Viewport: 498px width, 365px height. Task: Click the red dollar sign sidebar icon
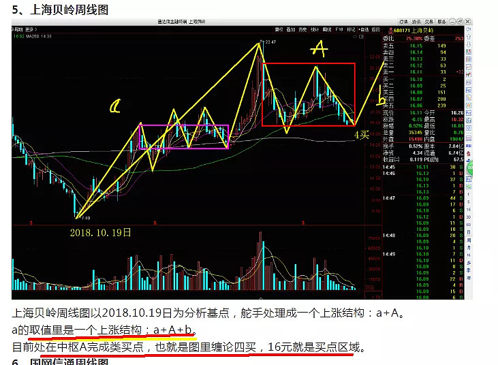(469, 154)
